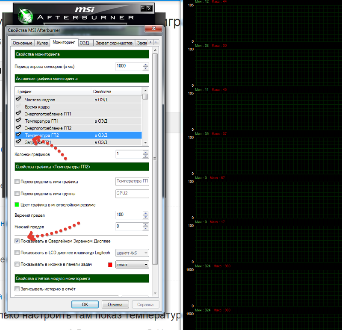Image resolution: width=342 pixels, height=330 pixels.
Task: Click the graph list scroll-down arrow
Action: [145, 143]
